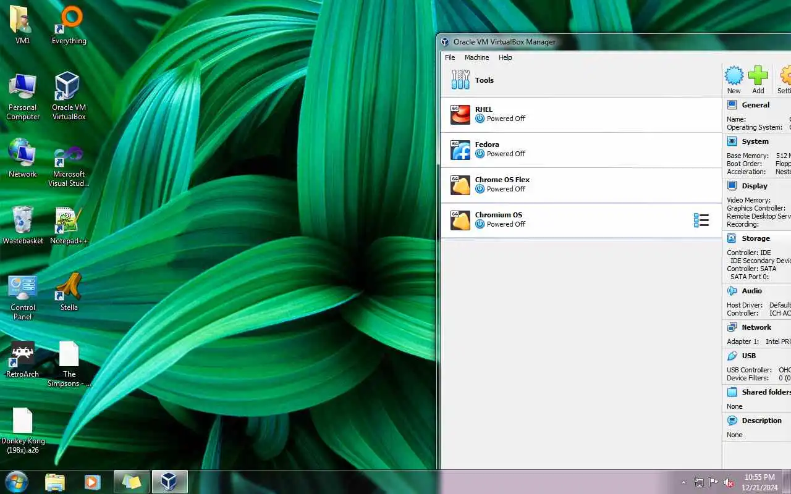This screenshot has width=791, height=494.
Task: Switch to the folder app taskbar button
Action: click(x=131, y=482)
